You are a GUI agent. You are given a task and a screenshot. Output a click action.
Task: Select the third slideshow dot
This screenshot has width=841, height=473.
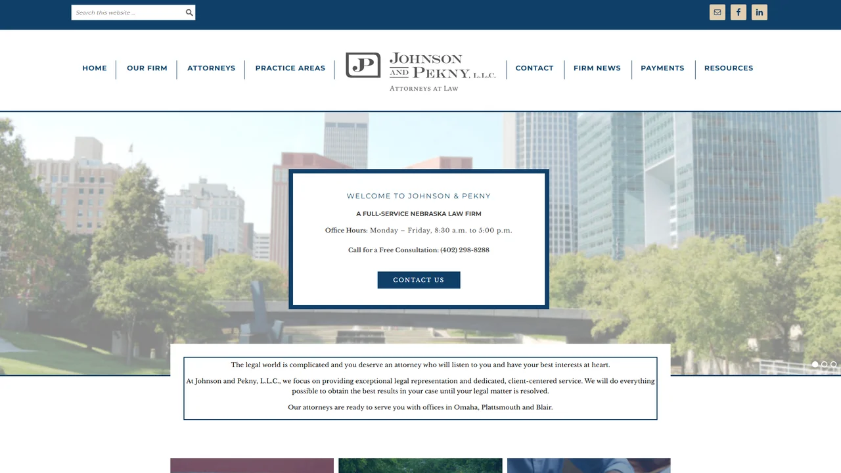pos(834,364)
